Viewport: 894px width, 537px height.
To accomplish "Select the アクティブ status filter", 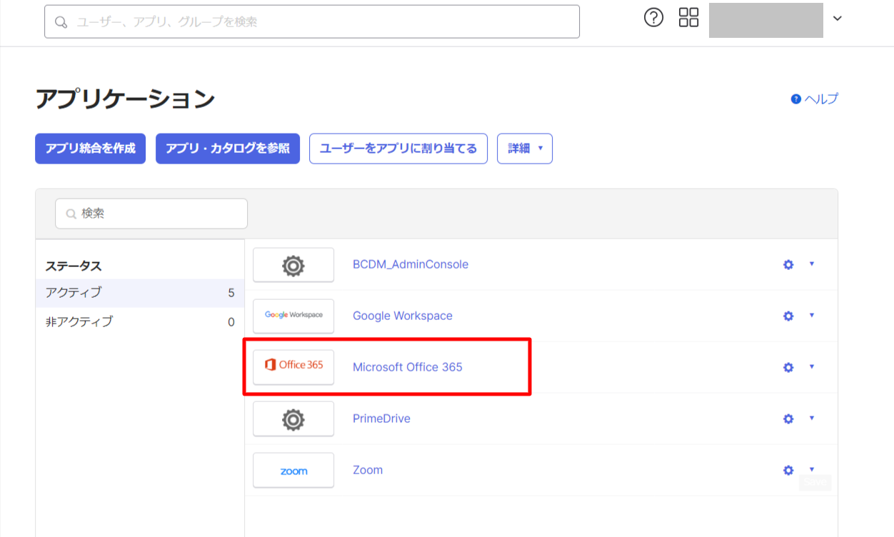I will (139, 293).
